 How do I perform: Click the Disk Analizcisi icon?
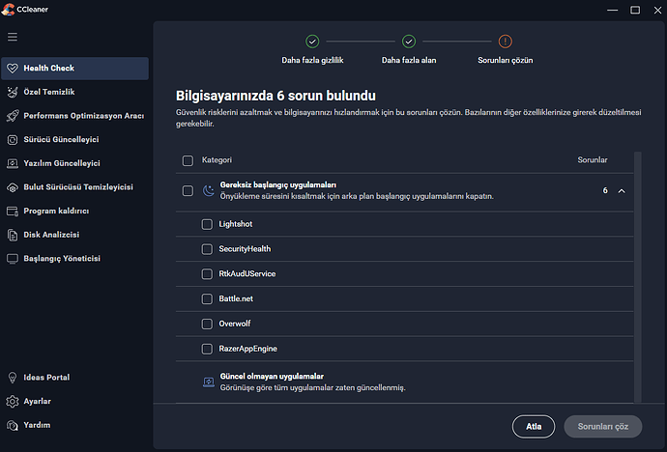[13, 235]
